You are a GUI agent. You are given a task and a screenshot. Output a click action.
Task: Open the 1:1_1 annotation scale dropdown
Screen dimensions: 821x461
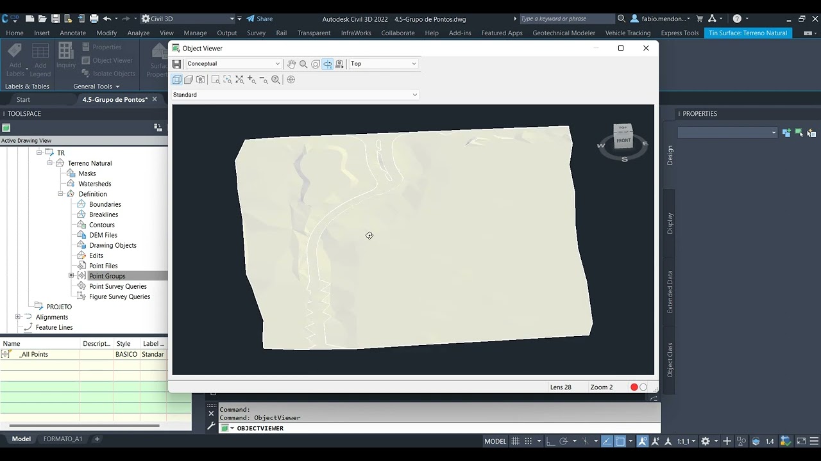(686, 441)
